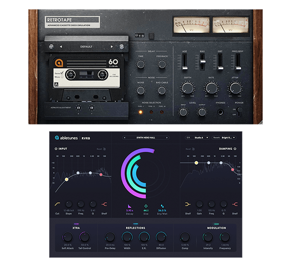Image resolution: width=292 pixels, height=265 pixels.
Task: Click the Input Freq knob
Action: pos(81,204)
